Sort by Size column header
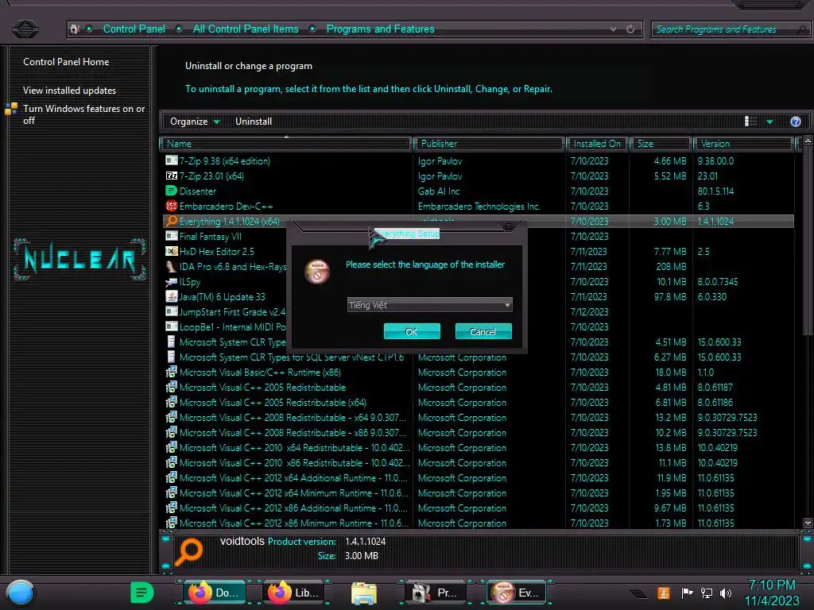Viewport: 814px width, 610px height. pyautogui.click(x=661, y=144)
